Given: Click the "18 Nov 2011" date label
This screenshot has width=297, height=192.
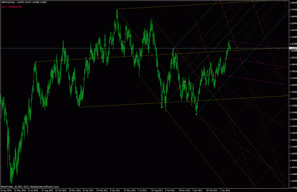Looking at the screenshot, I should [x=185, y=190].
